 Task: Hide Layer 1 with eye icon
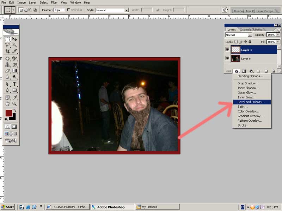227,49
